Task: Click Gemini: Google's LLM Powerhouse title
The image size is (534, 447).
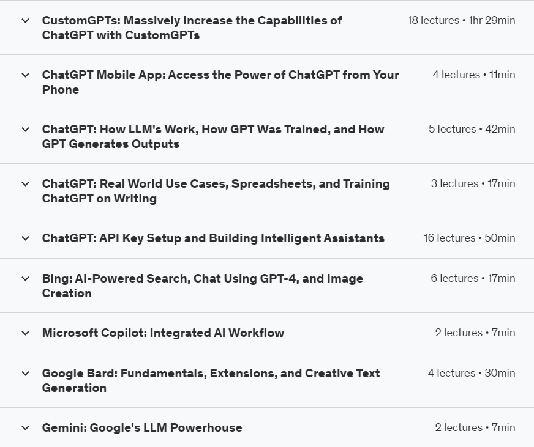Action: [142, 428]
